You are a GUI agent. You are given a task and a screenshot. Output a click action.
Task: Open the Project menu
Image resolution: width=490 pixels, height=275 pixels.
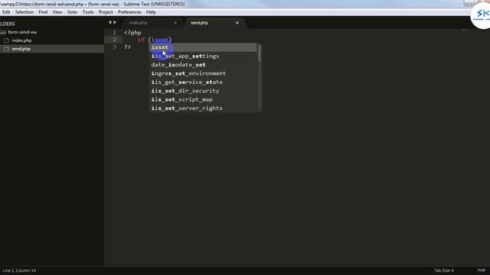[x=106, y=12]
